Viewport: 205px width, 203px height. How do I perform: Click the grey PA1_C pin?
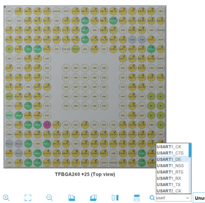click(18, 153)
